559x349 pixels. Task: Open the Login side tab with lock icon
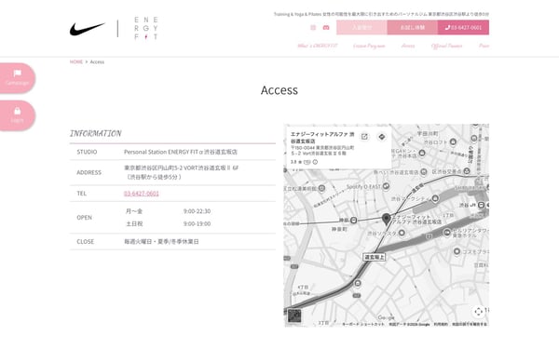pos(17,115)
